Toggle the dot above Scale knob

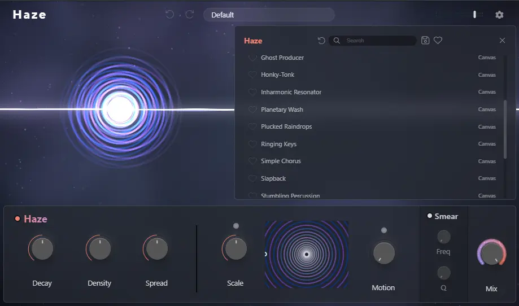click(235, 226)
